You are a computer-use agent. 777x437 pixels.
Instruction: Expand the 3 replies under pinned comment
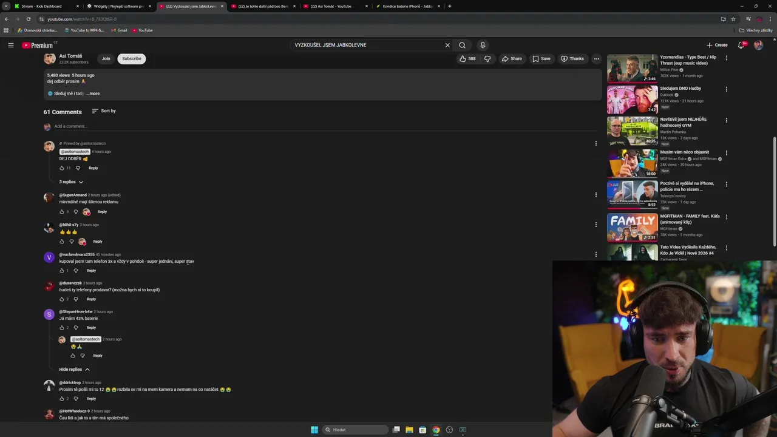71,182
